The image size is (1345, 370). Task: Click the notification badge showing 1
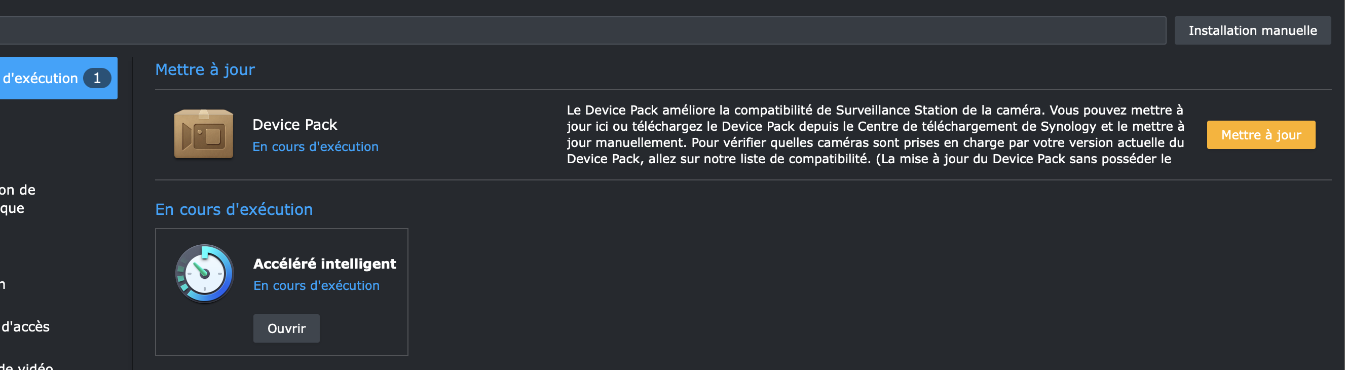97,78
